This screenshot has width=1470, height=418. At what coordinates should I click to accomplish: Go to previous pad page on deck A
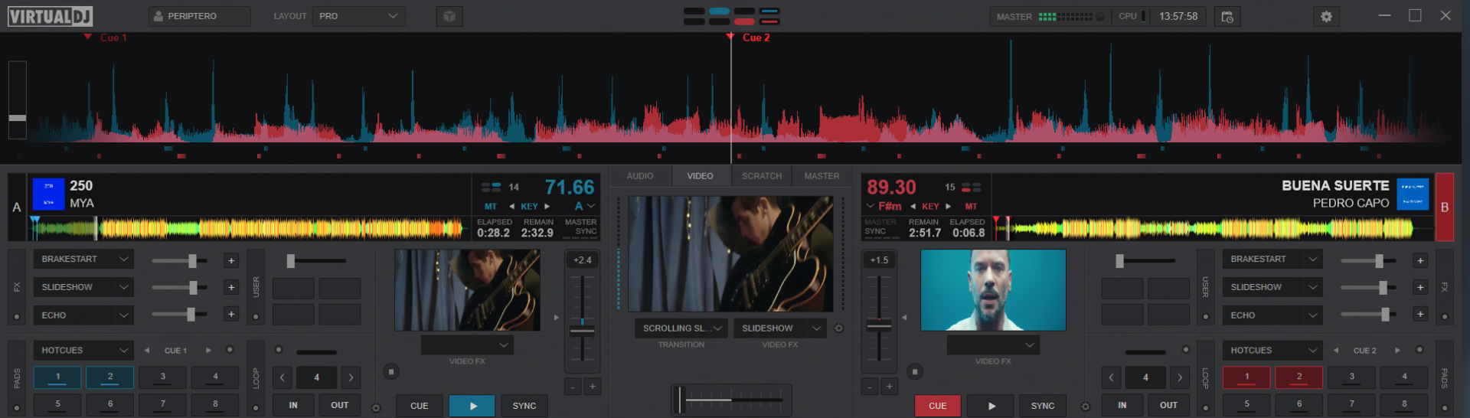click(x=147, y=351)
